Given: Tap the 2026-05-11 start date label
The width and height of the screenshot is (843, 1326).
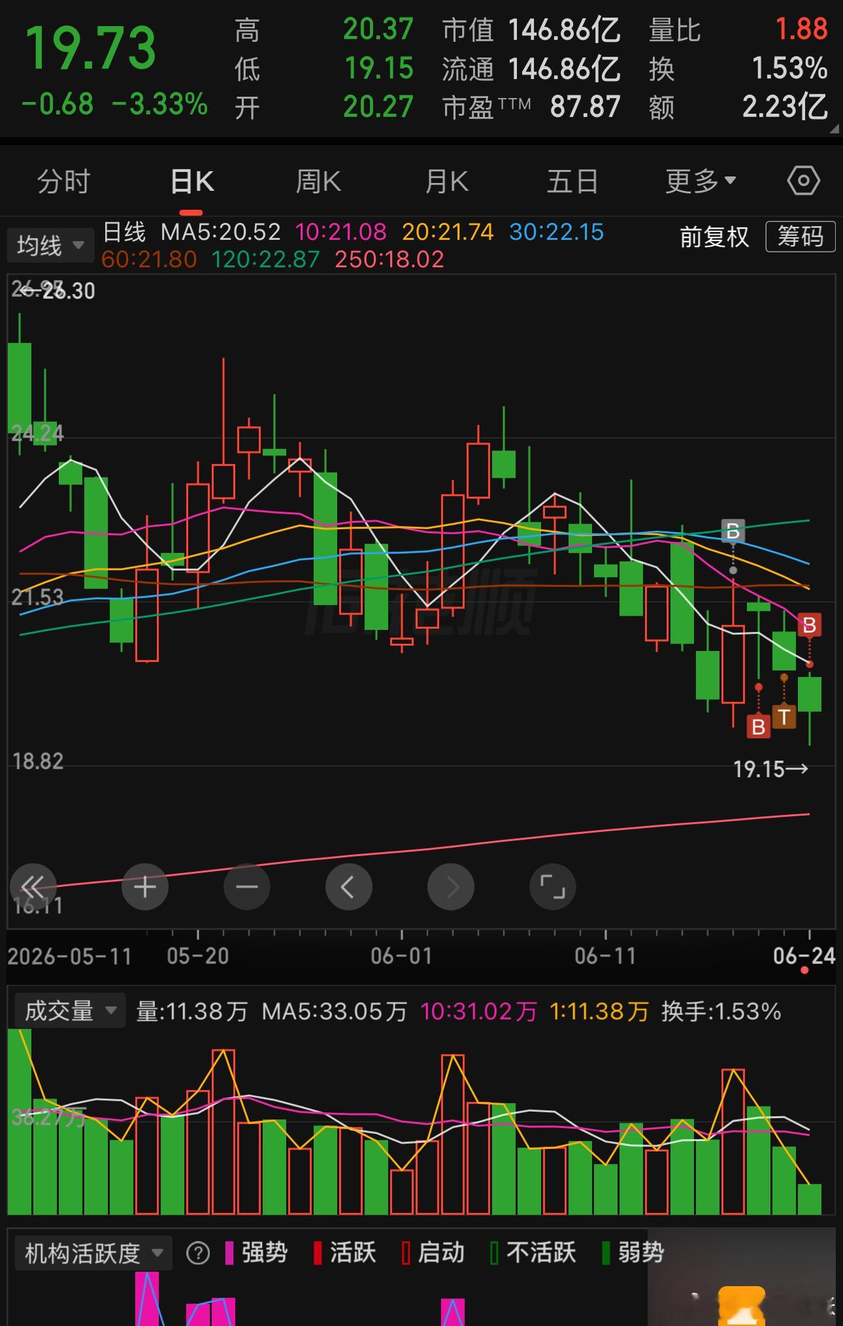Looking at the screenshot, I should coord(69,957).
